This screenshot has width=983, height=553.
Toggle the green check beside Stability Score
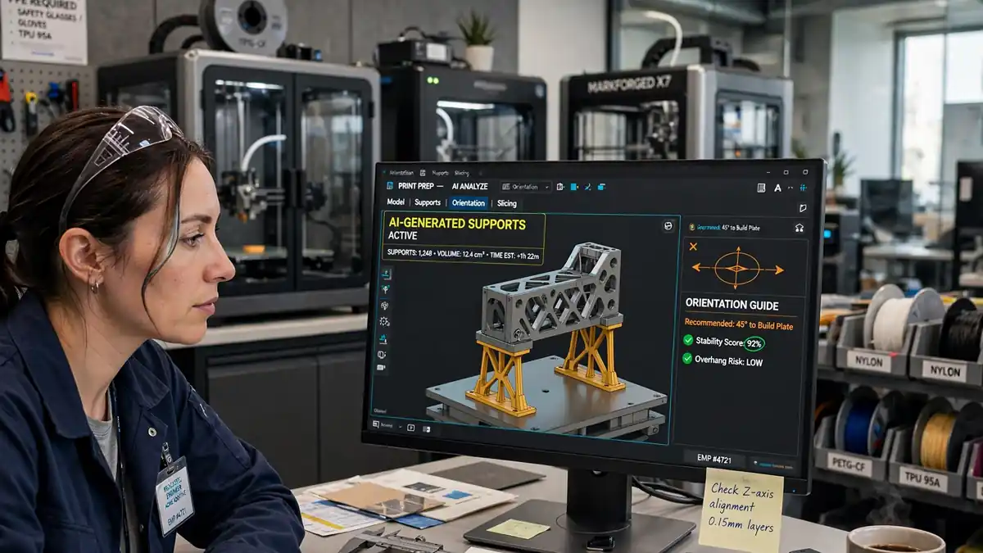pyautogui.click(x=688, y=340)
